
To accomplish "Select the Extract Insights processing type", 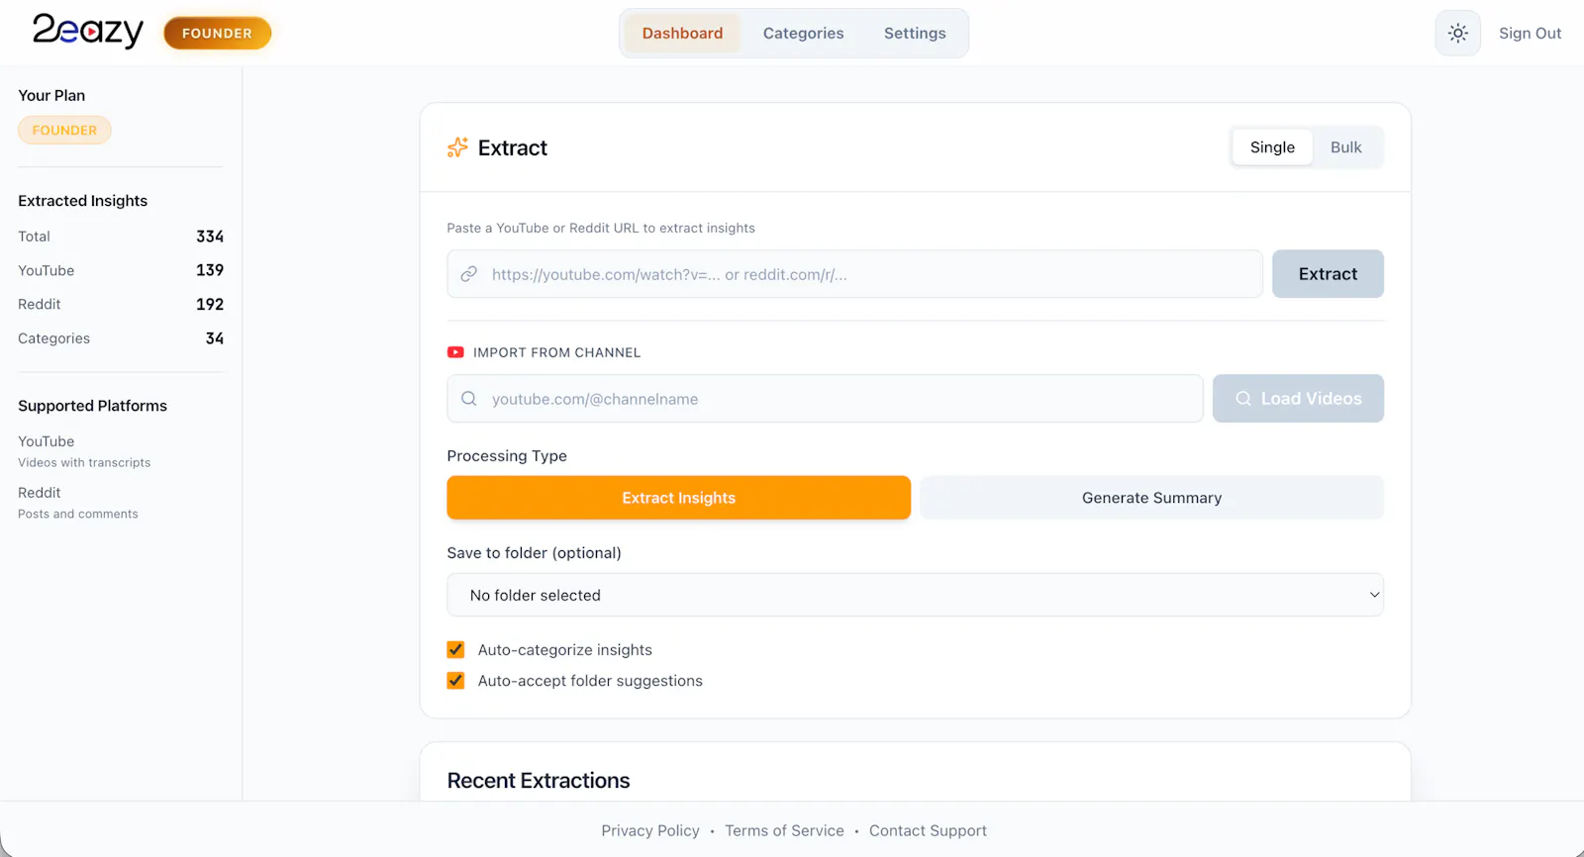I will [678, 498].
